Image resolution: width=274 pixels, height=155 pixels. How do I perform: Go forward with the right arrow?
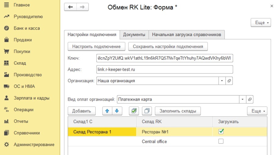pyautogui.click(x=82, y=7)
